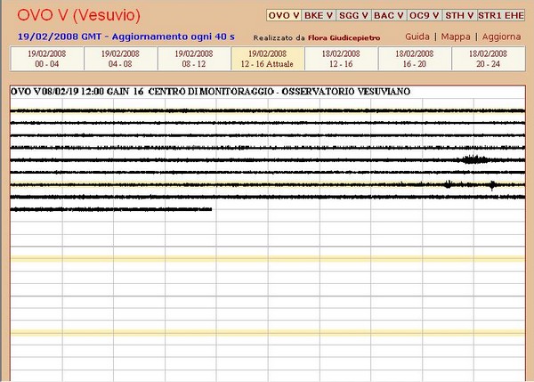This screenshot has height=382, width=534.
Task: Click the Aggiorna refresh link
Action: pyautogui.click(x=501, y=37)
